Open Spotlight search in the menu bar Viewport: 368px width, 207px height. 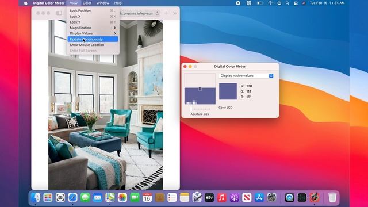click(287, 3)
